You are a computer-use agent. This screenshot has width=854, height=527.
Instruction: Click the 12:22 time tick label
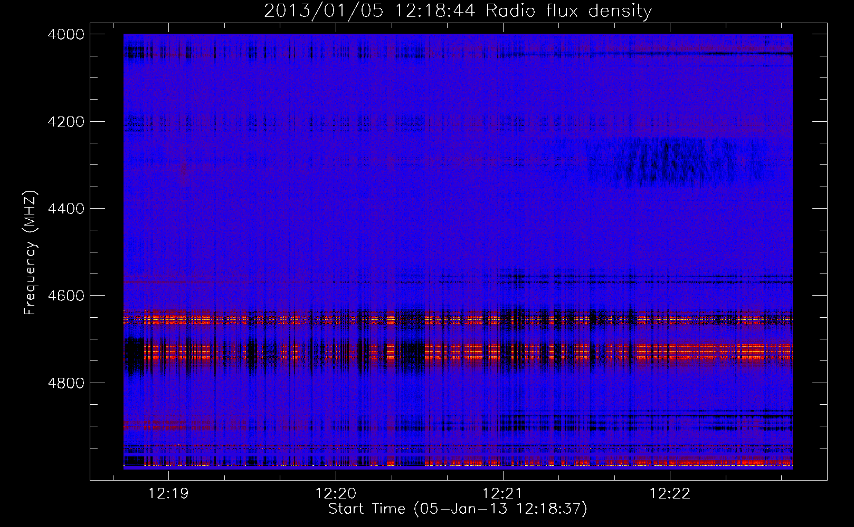(670, 494)
